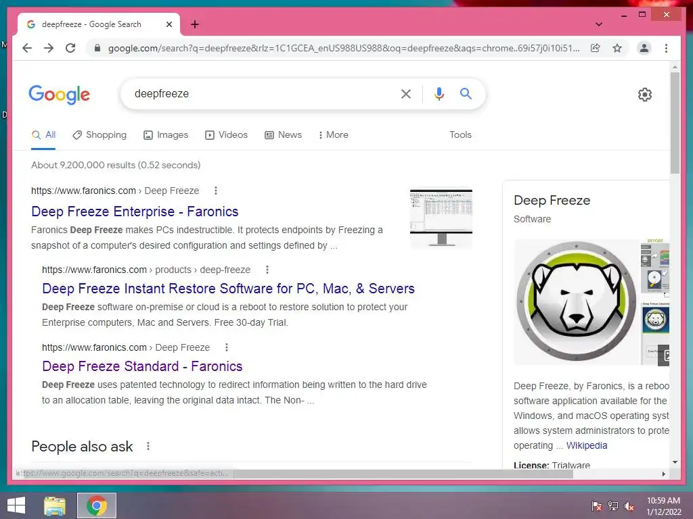Open the taskbar clock and date
The width and height of the screenshot is (693, 519).
pyautogui.click(x=663, y=506)
